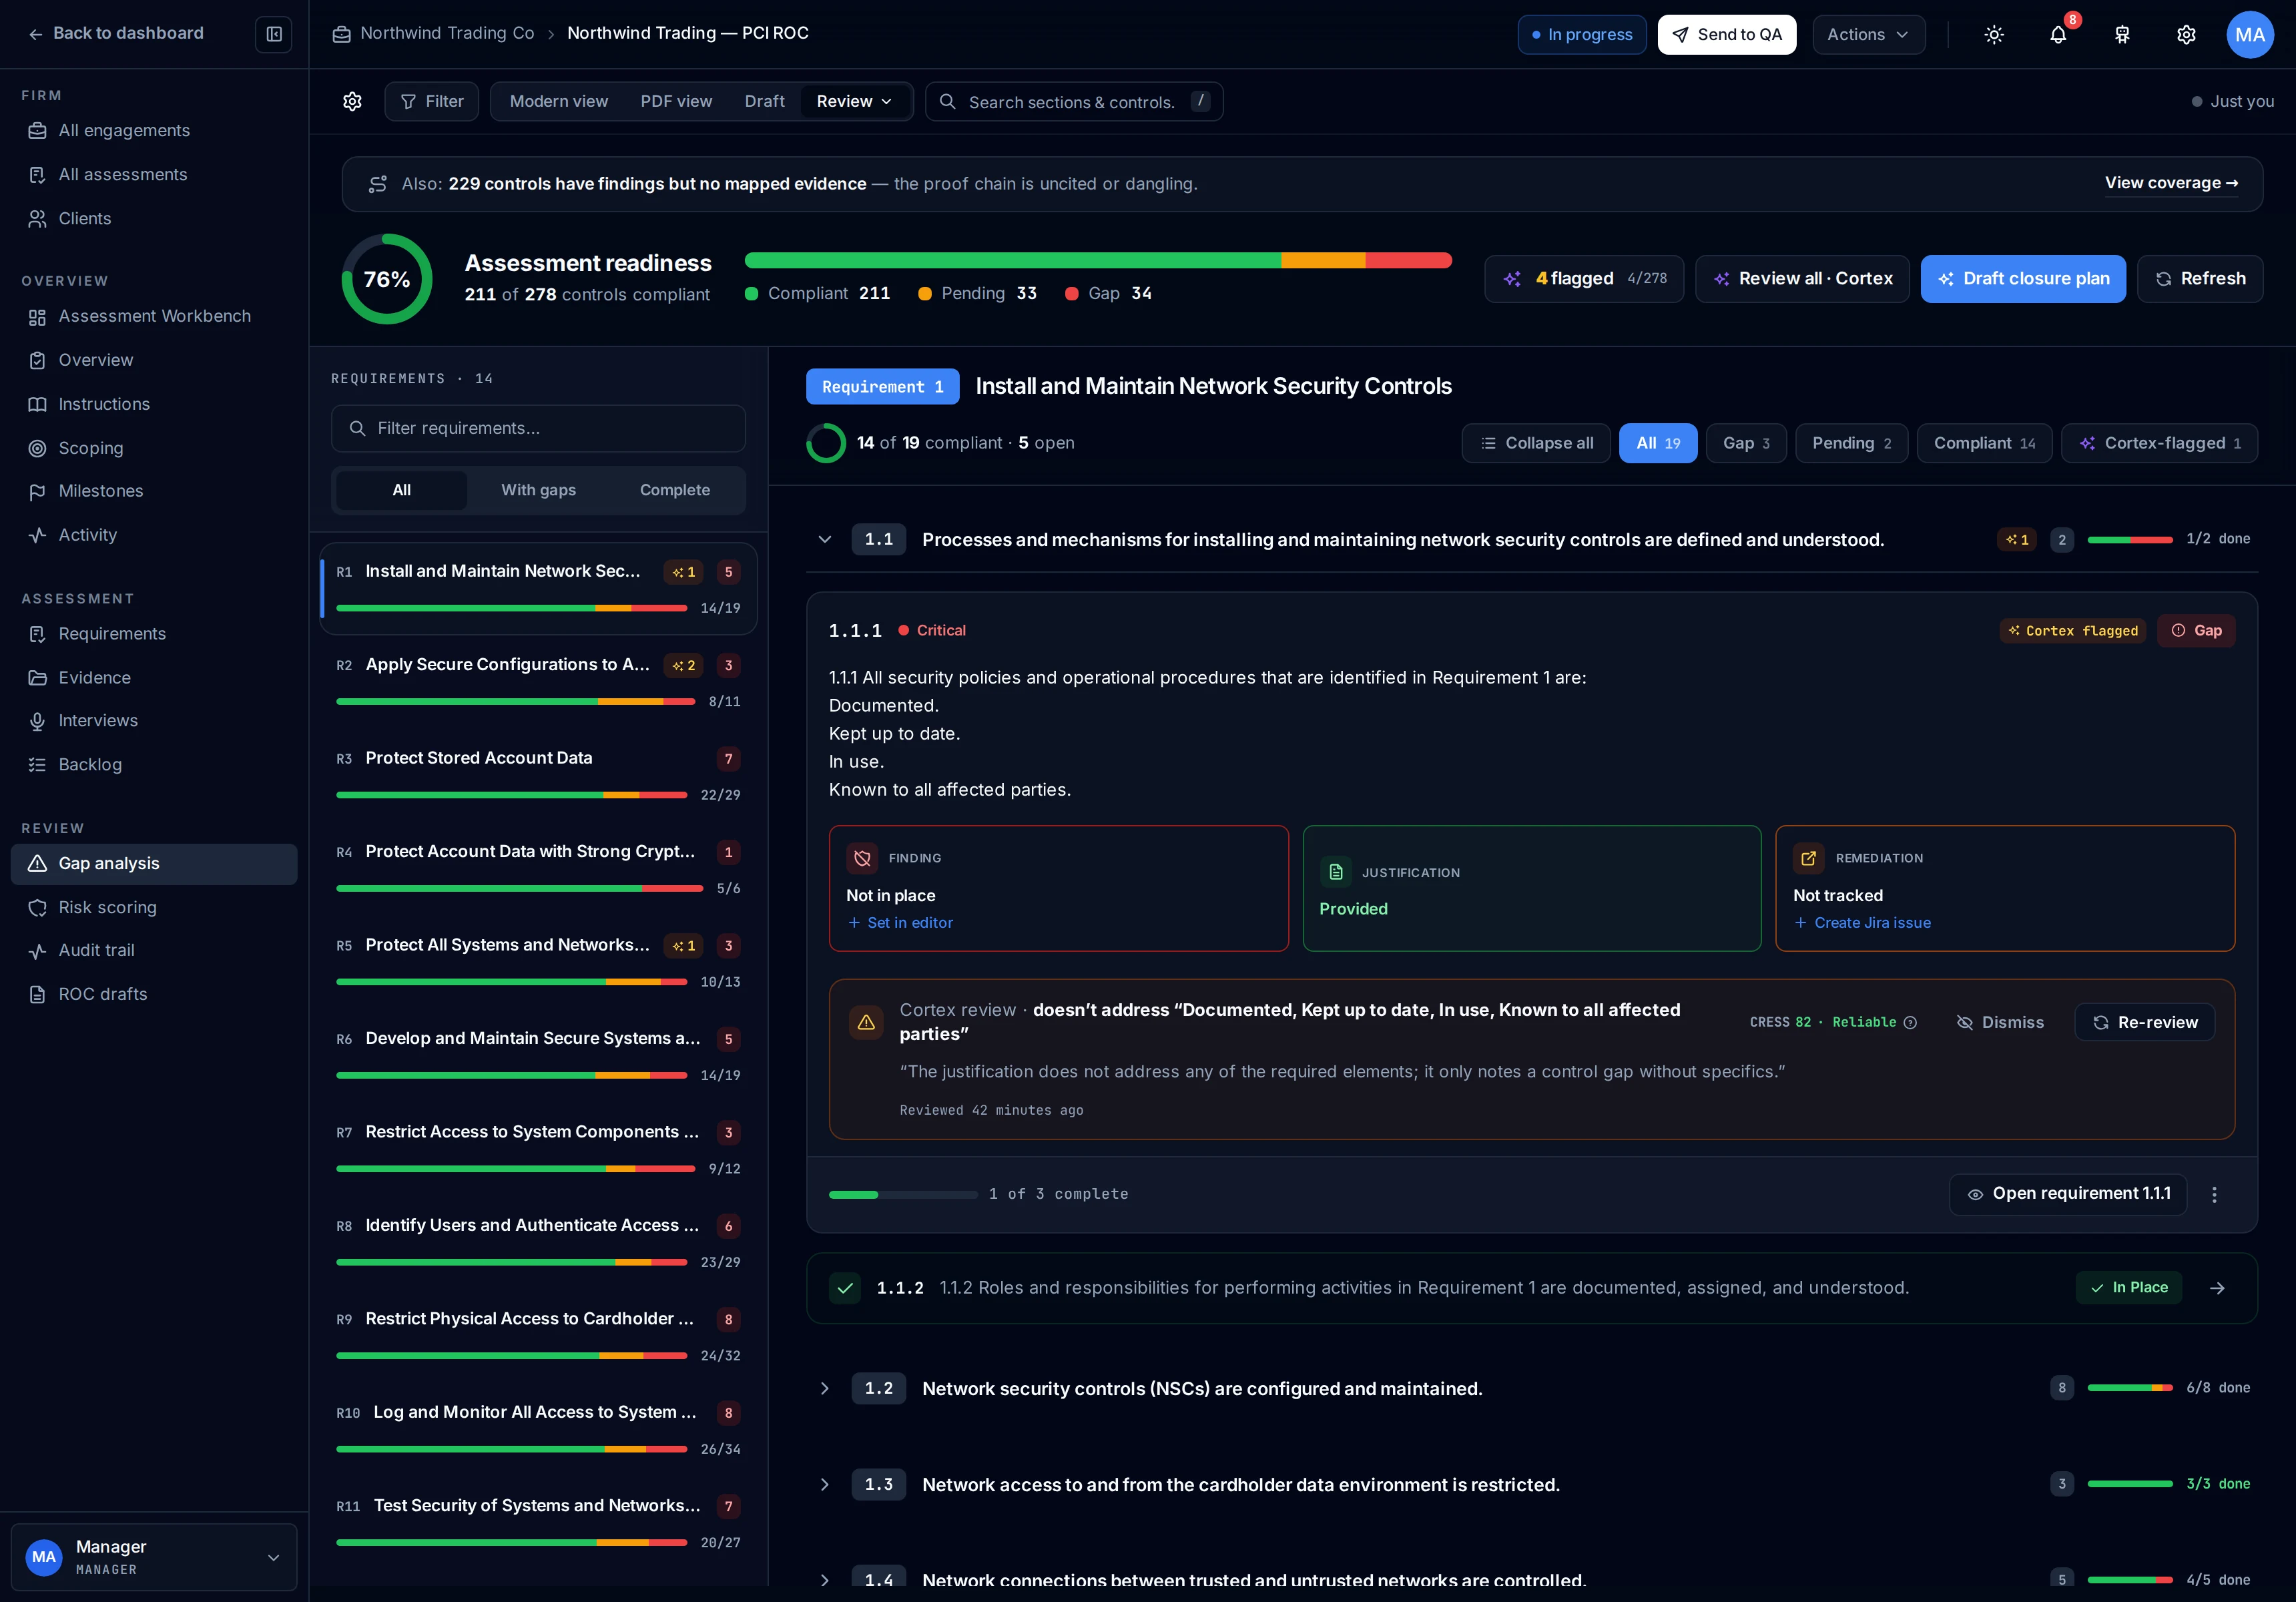Click the assessment readiness progress bar
The width and height of the screenshot is (2296, 1602).
1098,260
